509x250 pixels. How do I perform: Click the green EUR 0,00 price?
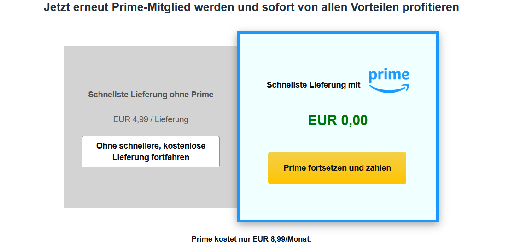pos(338,120)
